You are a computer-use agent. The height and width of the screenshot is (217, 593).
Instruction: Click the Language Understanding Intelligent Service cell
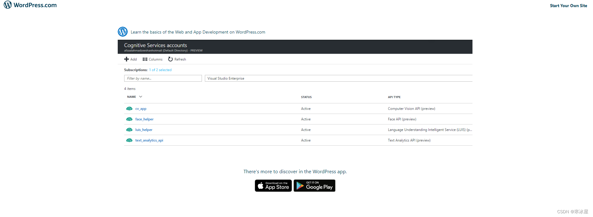tap(430, 130)
